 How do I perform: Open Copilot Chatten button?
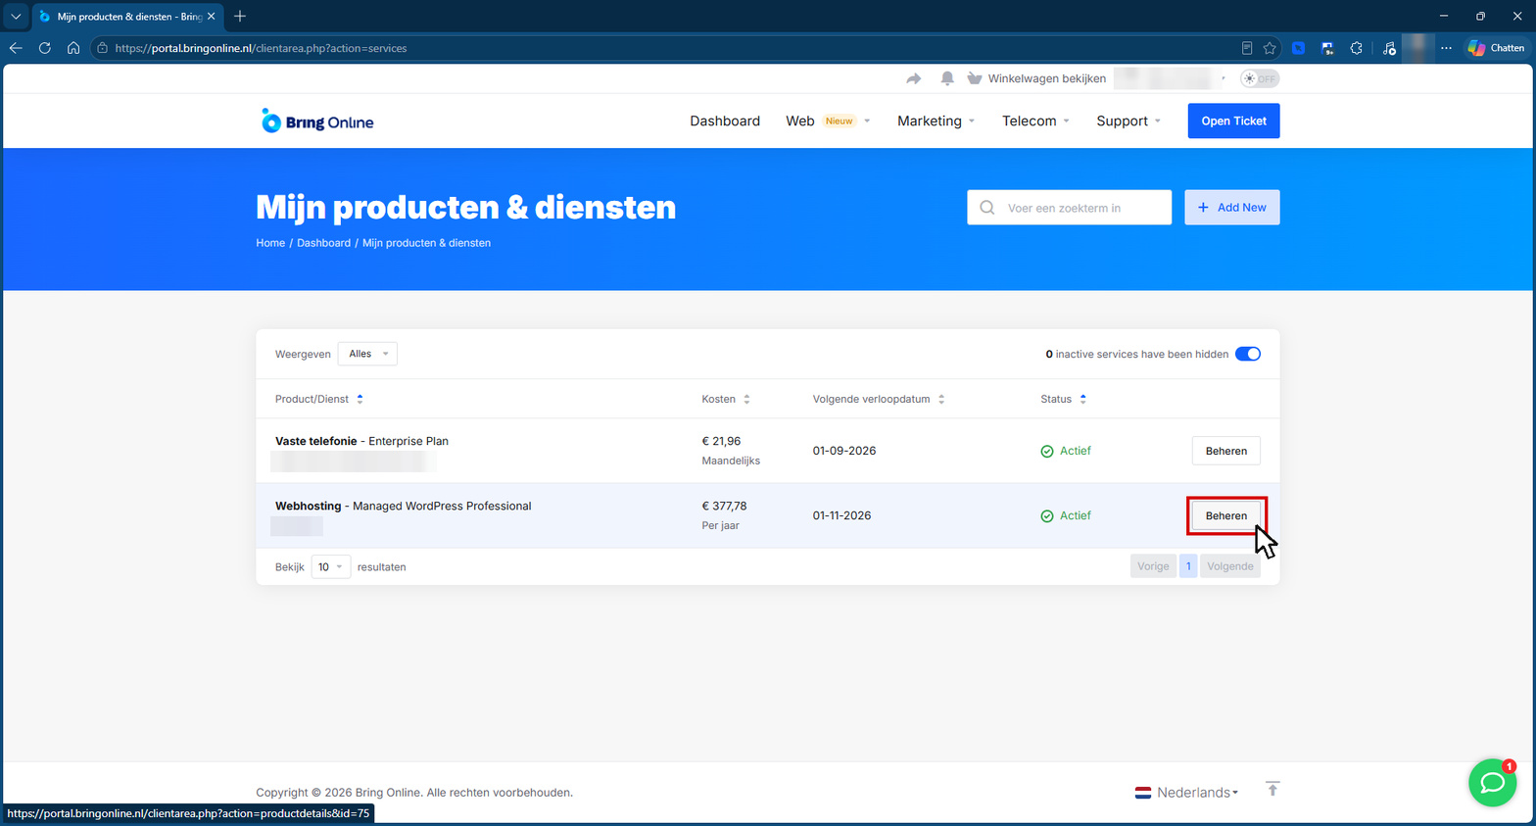tap(1496, 48)
